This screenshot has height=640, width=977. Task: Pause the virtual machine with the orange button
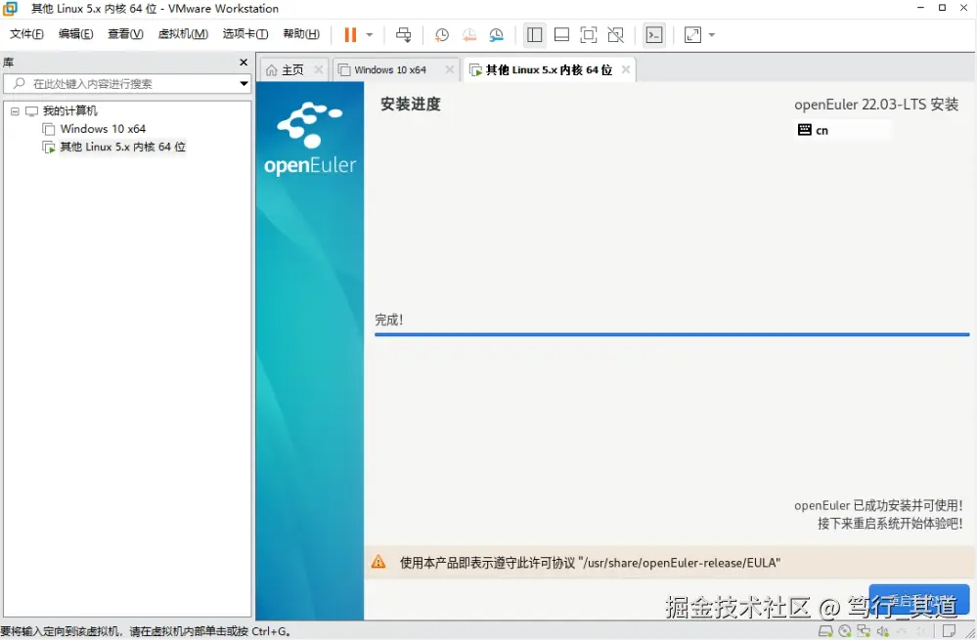click(350, 35)
